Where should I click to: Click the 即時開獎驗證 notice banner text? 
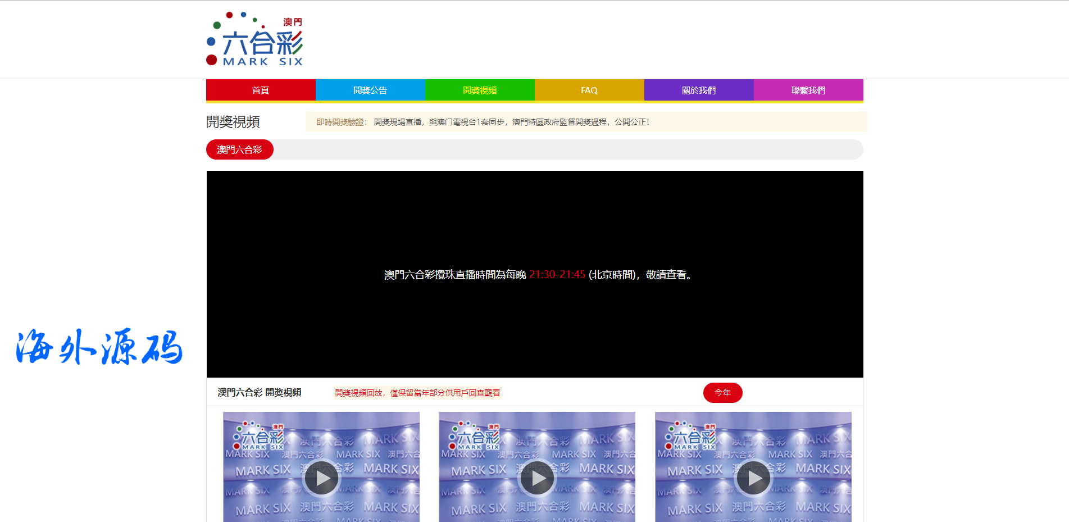click(483, 122)
